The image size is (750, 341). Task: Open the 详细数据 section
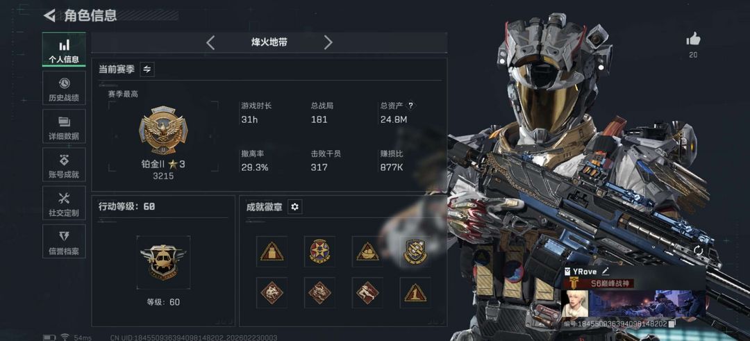(64, 126)
